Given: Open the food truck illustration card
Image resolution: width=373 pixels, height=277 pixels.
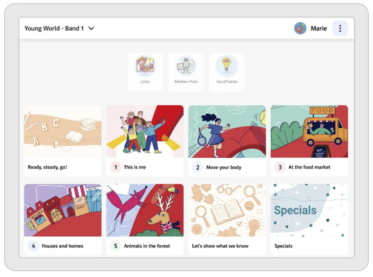Looking at the screenshot, I should coord(309,132).
